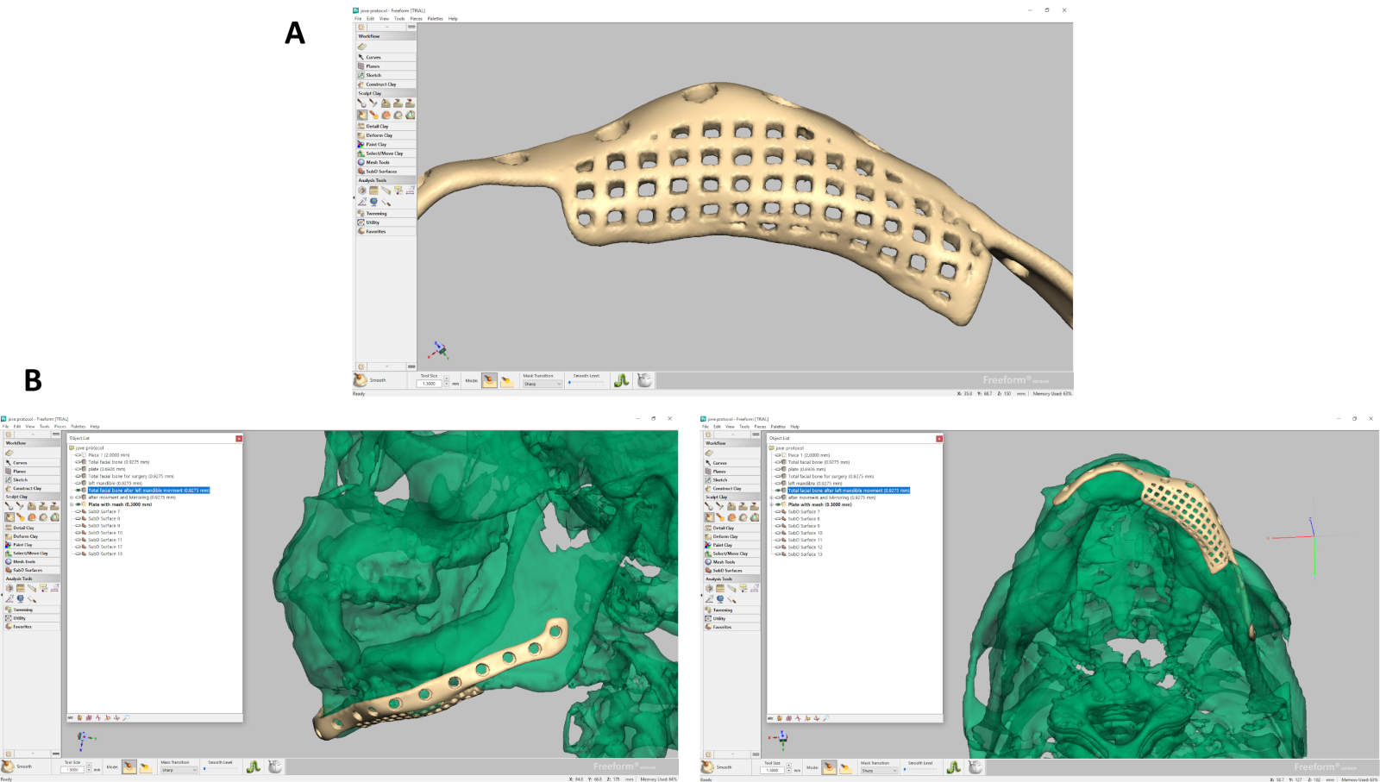
Task: Expand 'after movment and Mirroring' in bottom-right Object List
Action: (771, 497)
